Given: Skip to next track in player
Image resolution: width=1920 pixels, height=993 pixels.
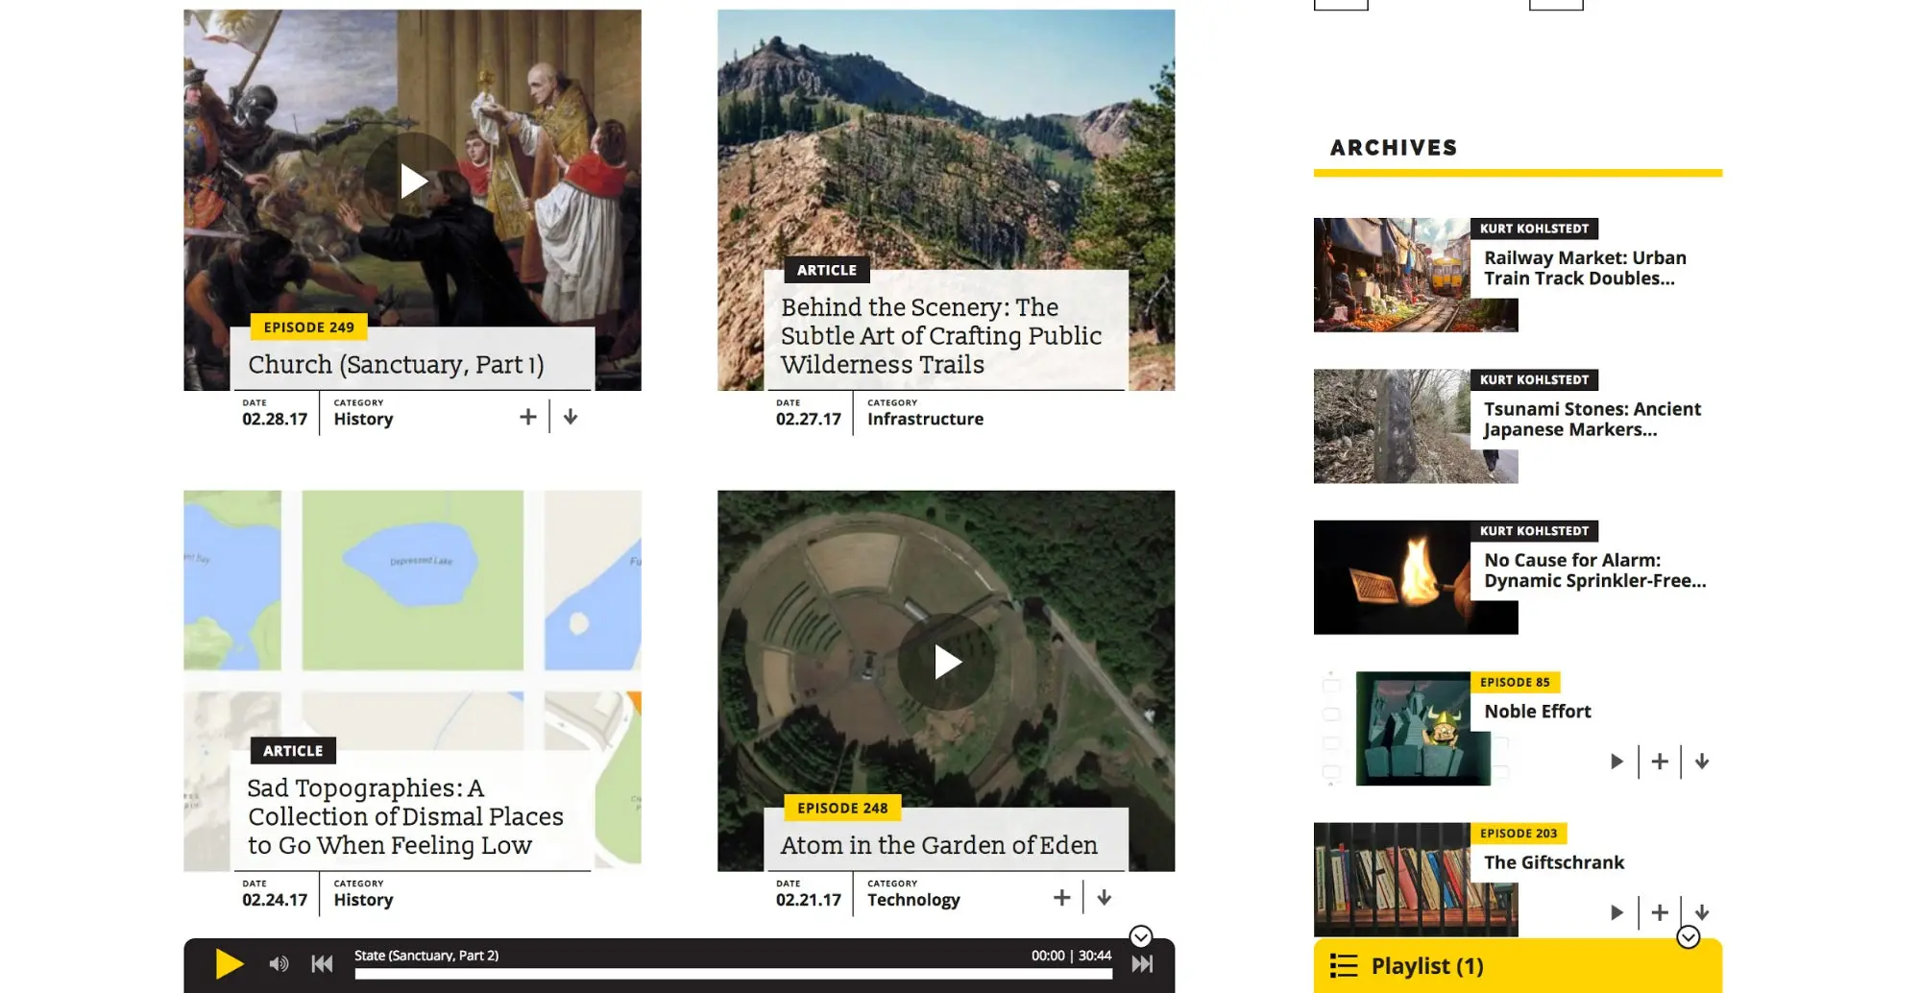Looking at the screenshot, I should (1142, 964).
